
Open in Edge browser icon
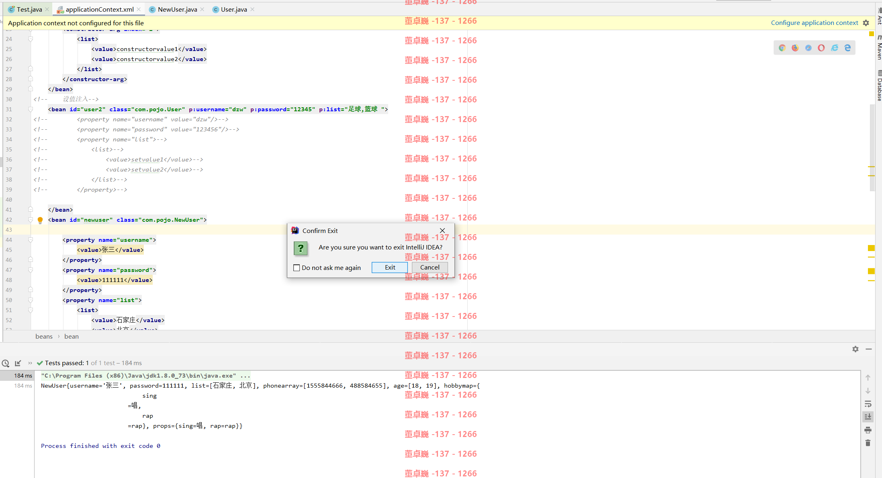click(x=847, y=48)
